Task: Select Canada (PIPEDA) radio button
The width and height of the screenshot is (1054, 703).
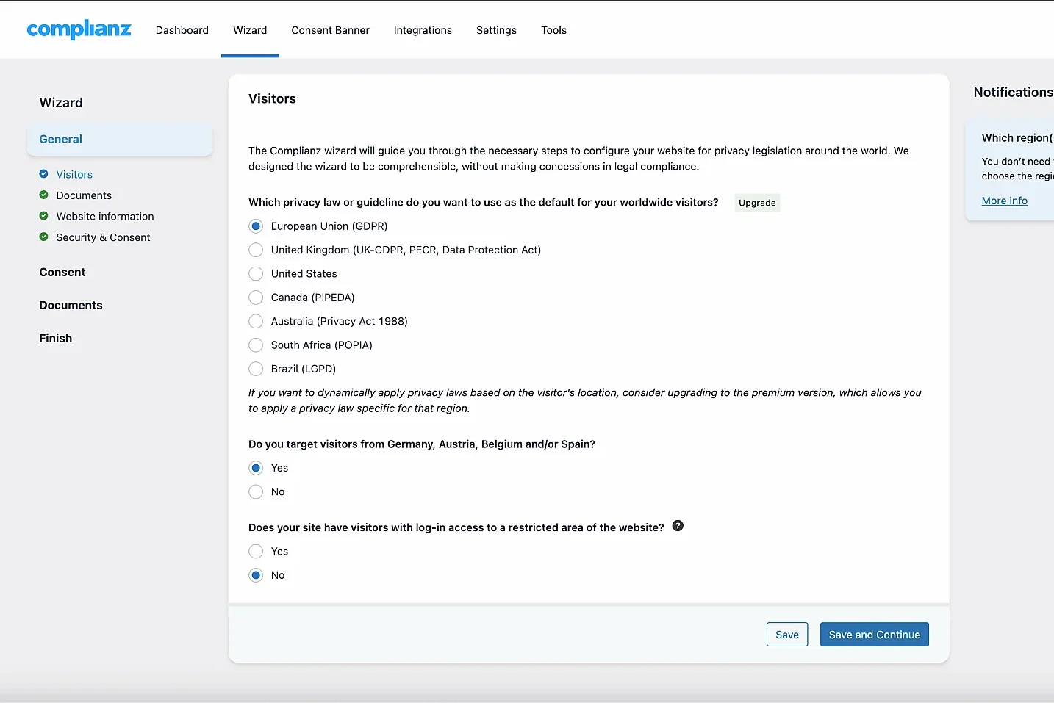Action: coord(256,298)
